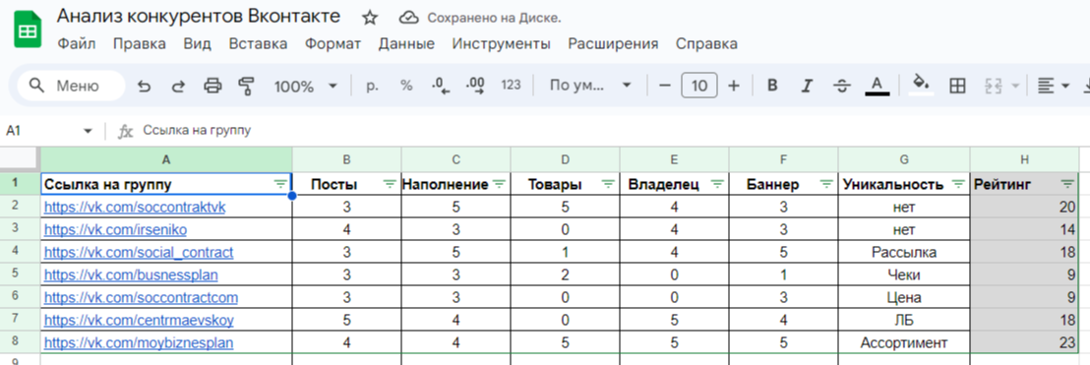
Task: Open filter icon in Рейтинг header
Action: coord(1067,184)
